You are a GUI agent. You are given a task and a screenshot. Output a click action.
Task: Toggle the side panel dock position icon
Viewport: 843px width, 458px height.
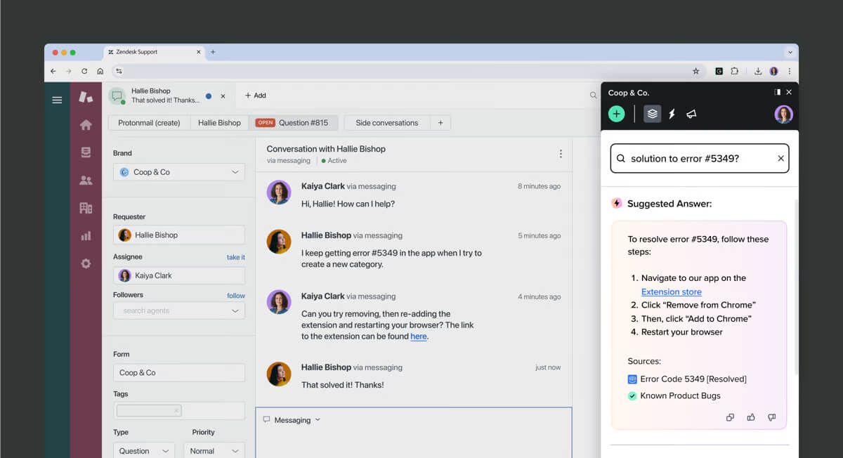coord(777,92)
